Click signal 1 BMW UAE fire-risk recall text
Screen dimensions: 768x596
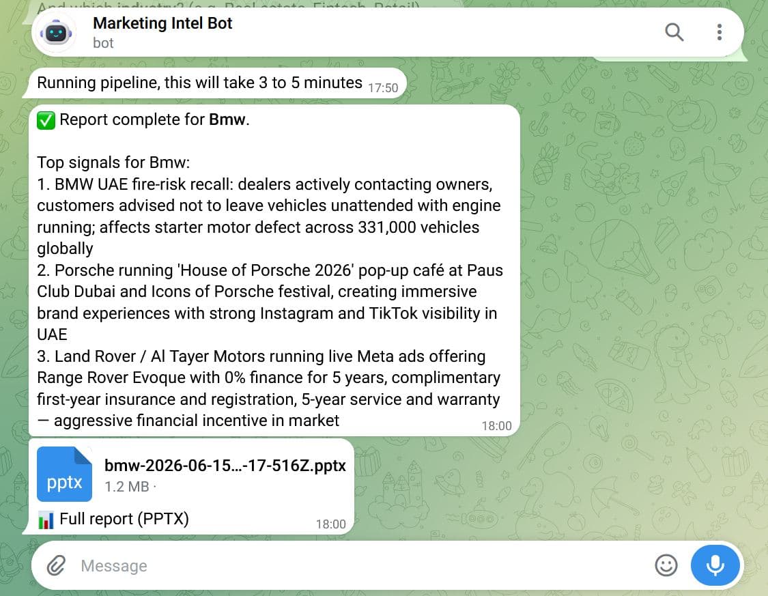point(268,216)
